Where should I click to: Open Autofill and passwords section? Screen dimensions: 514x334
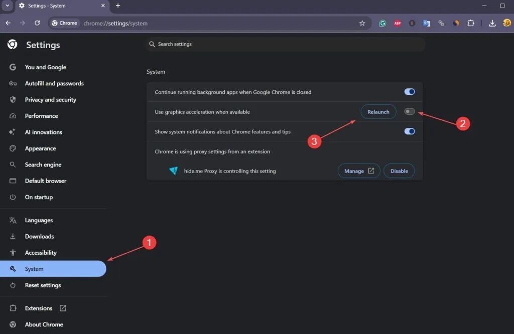(53, 83)
